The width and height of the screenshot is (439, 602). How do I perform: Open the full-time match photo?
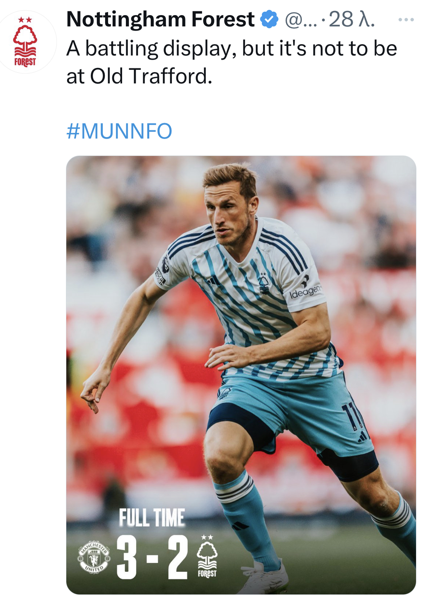[x=241, y=375]
